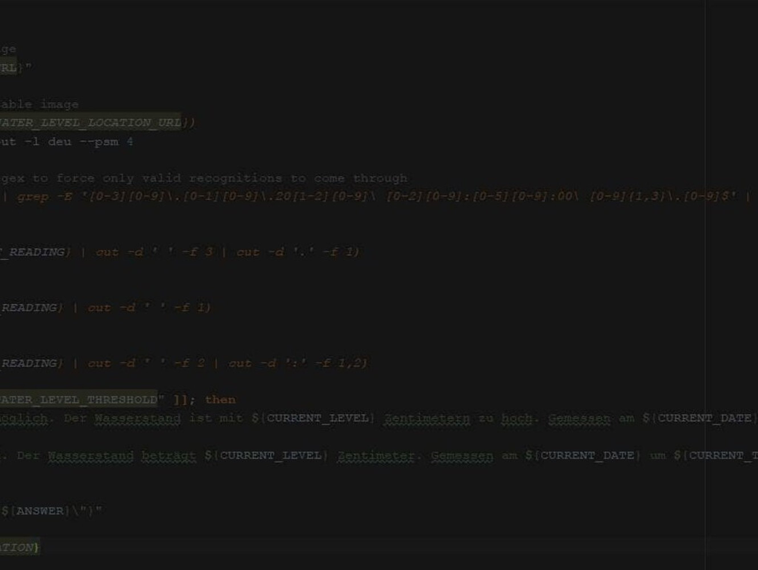Click the 'deu' language argument
This screenshot has height=570, width=758.
click(60, 142)
